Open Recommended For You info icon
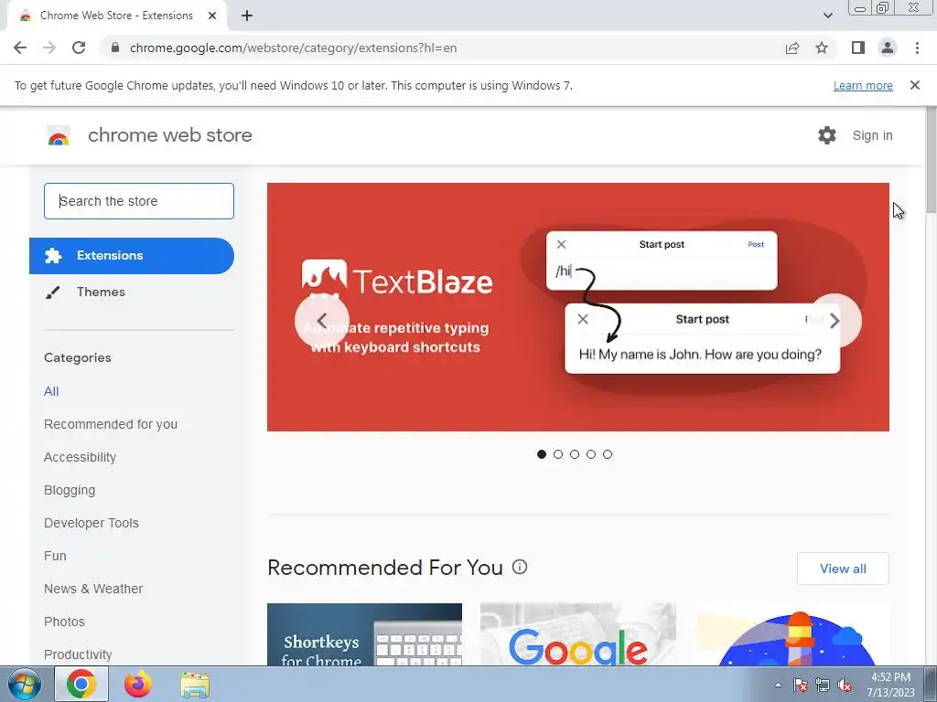Image resolution: width=937 pixels, height=702 pixels. click(x=520, y=567)
